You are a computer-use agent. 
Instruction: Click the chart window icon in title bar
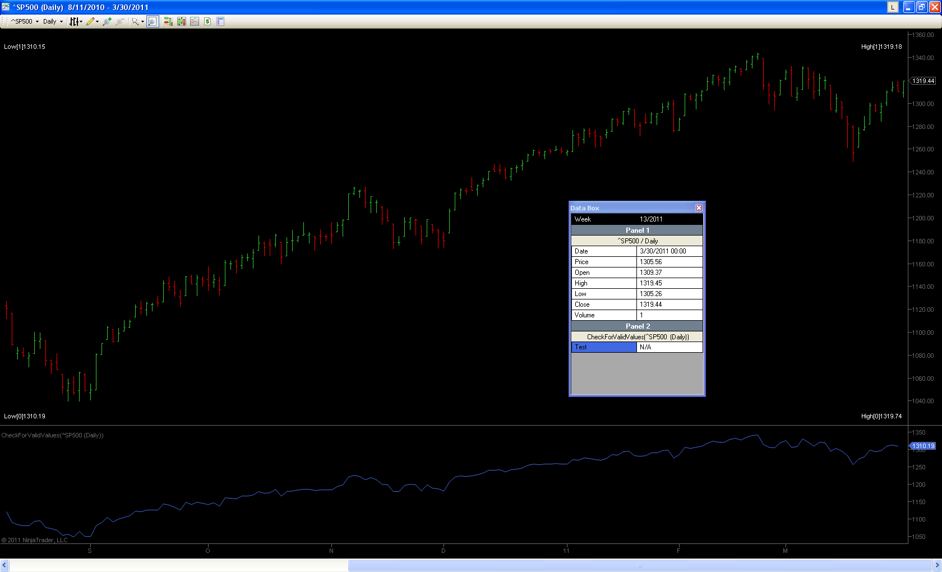coord(6,7)
